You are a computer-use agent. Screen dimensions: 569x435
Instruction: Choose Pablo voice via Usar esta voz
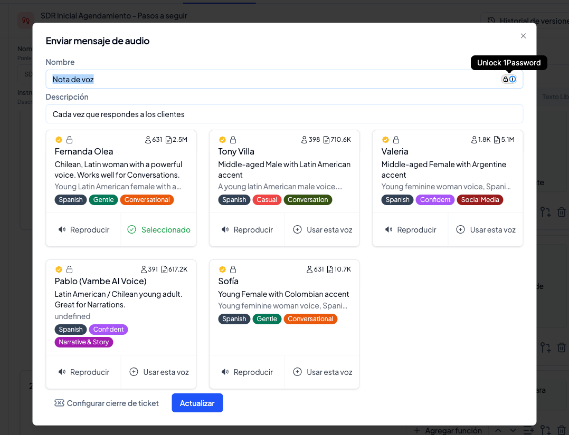click(x=159, y=372)
